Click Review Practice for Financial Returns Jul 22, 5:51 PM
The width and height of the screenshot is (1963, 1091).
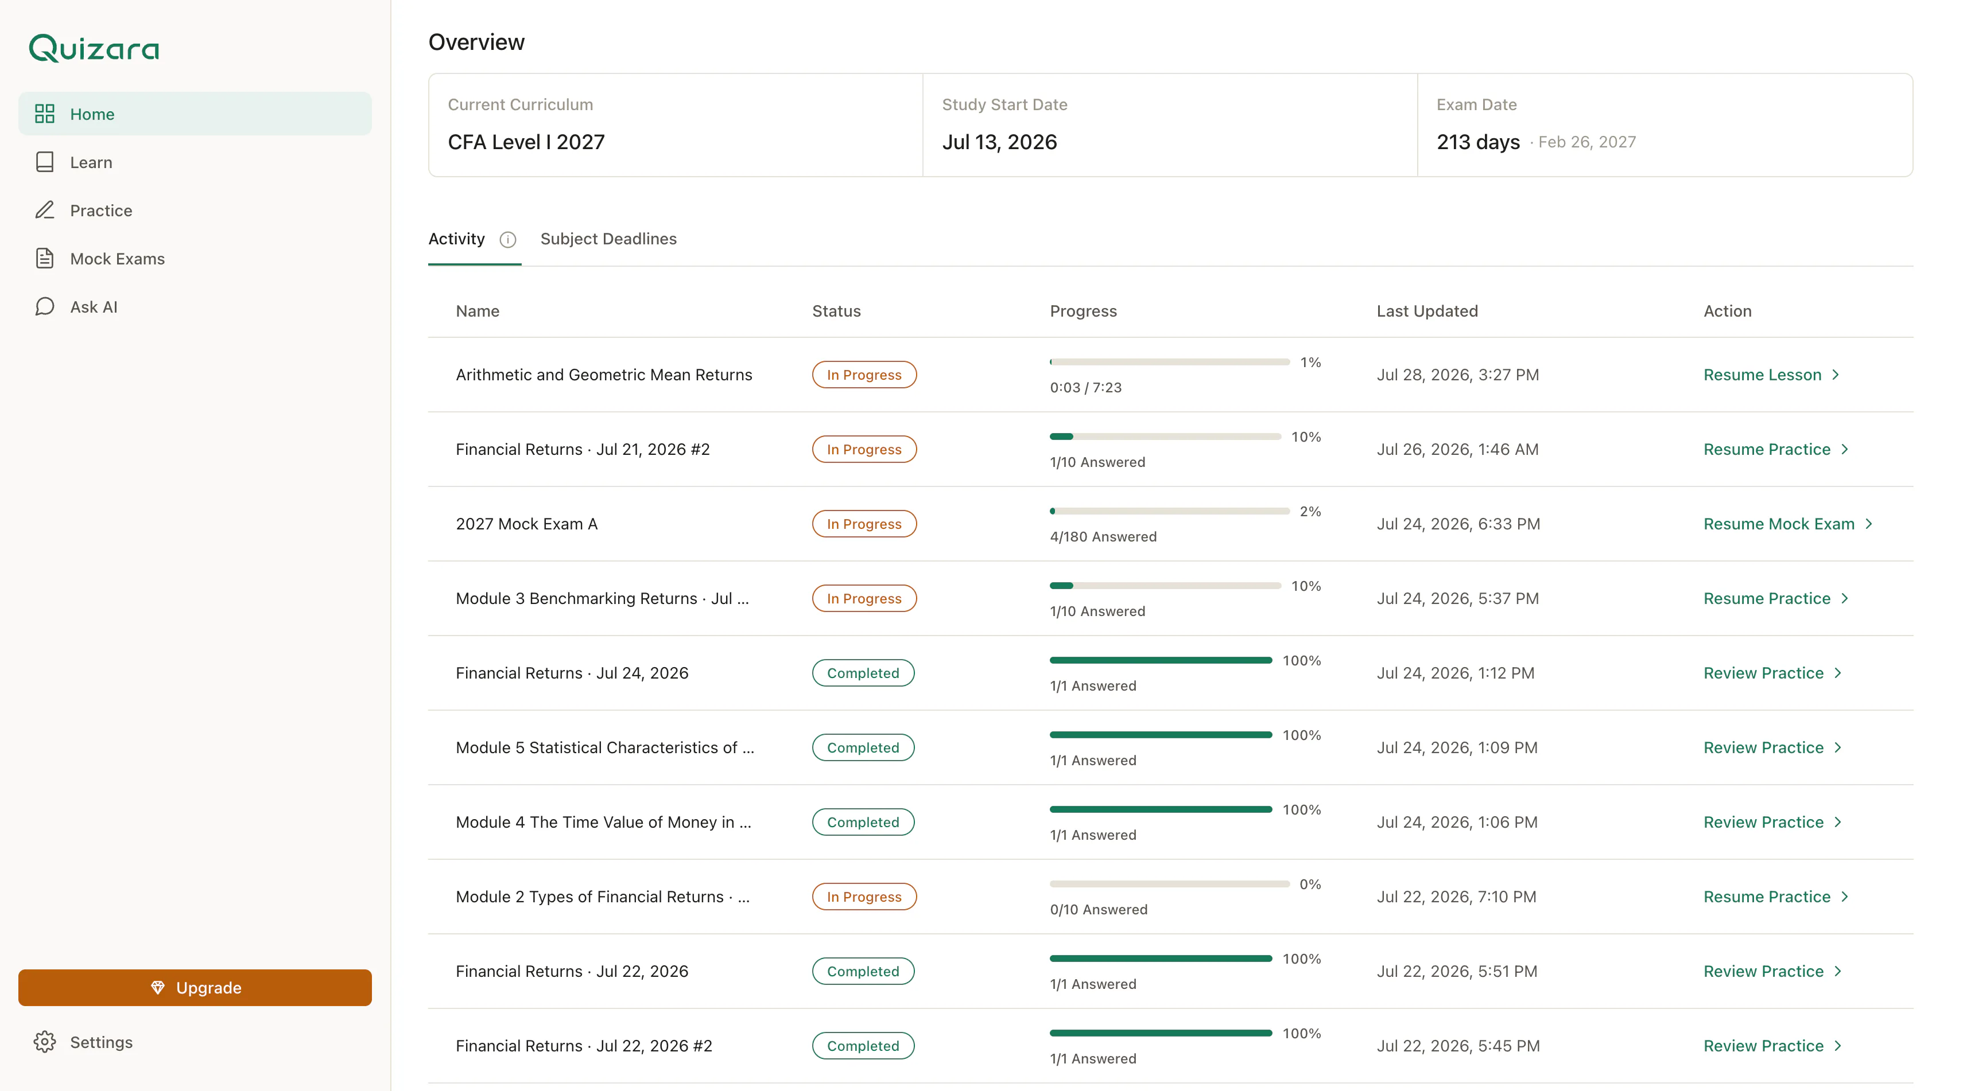(1772, 972)
